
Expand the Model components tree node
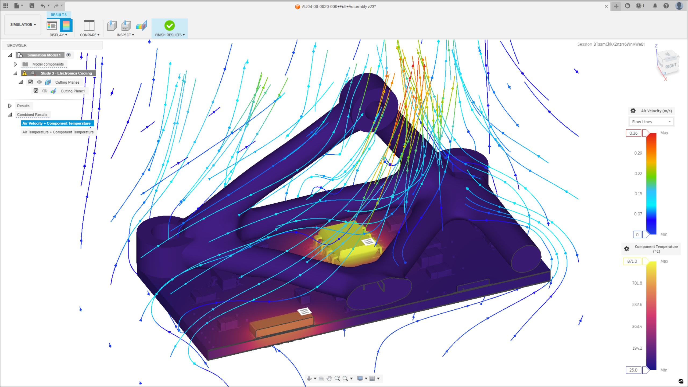pos(15,64)
